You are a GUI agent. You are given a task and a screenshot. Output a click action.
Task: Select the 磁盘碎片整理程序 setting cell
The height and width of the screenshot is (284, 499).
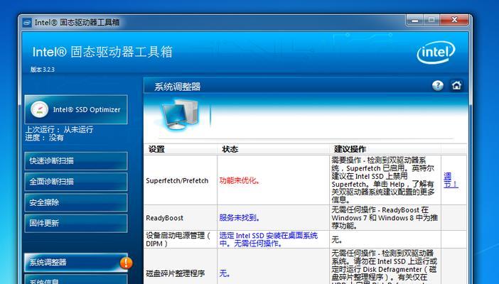[x=181, y=266]
